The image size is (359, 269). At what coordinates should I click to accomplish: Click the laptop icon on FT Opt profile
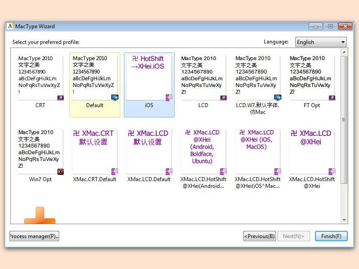(332, 98)
